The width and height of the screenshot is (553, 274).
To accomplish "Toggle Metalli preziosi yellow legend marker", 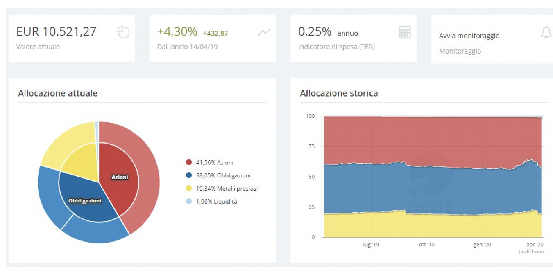I will click(189, 188).
